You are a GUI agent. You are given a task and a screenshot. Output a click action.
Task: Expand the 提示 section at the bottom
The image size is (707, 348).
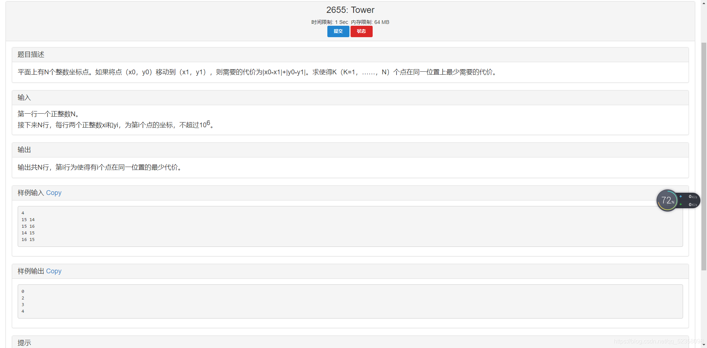click(x=24, y=342)
